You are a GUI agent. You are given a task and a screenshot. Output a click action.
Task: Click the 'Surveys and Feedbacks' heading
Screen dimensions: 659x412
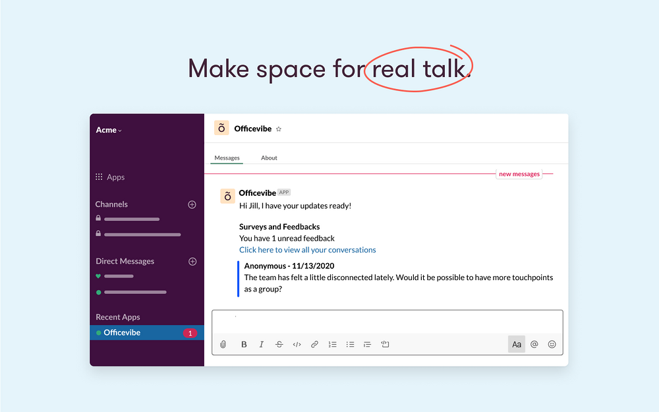click(x=279, y=227)
